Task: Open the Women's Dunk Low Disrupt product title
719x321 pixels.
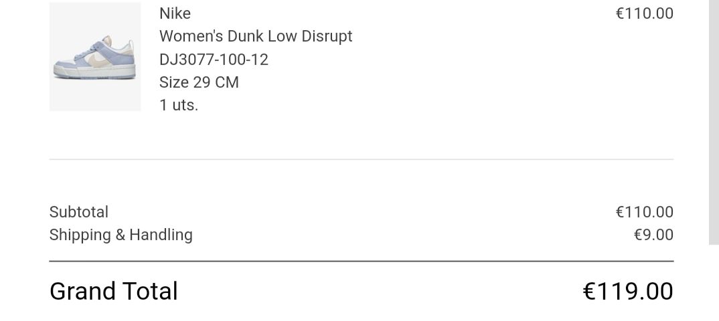Action: point(256,36)
